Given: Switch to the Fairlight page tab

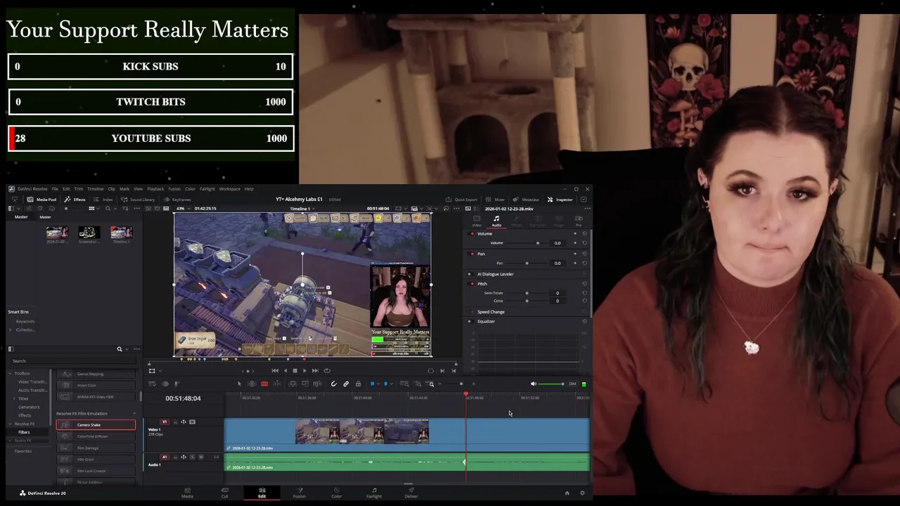Looking at the screenshot, I should [x=374, y=492].
